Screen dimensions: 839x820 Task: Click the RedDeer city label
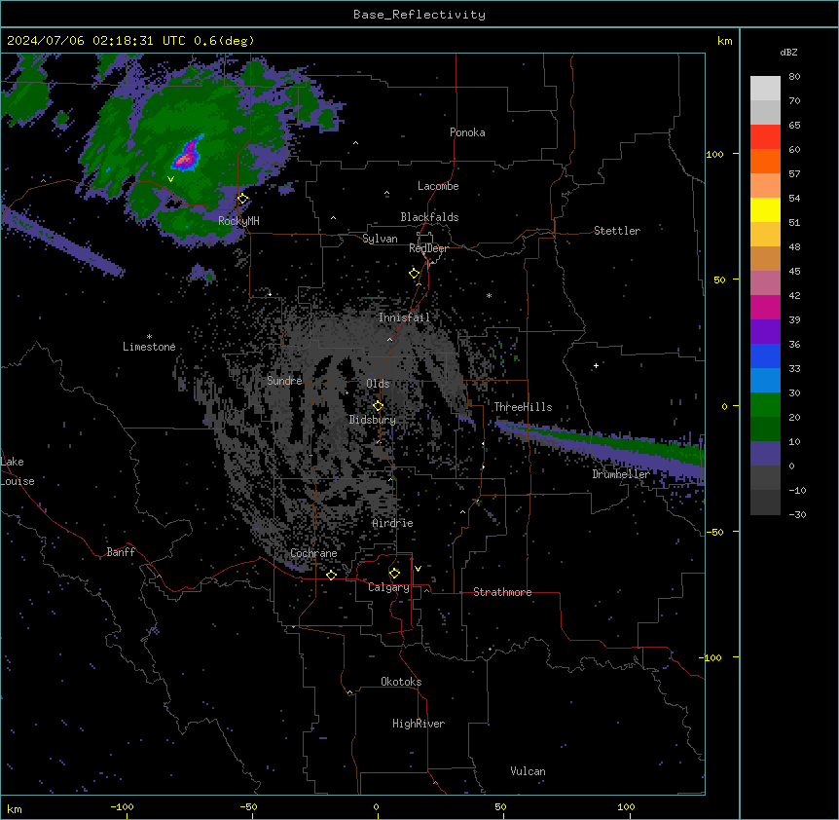(428, 248)
